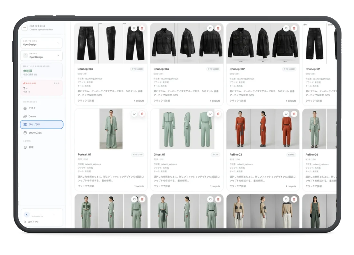This screenshot has height=255, width=354.
Task: Favorite the Concept 04 card
Action: 210,28
